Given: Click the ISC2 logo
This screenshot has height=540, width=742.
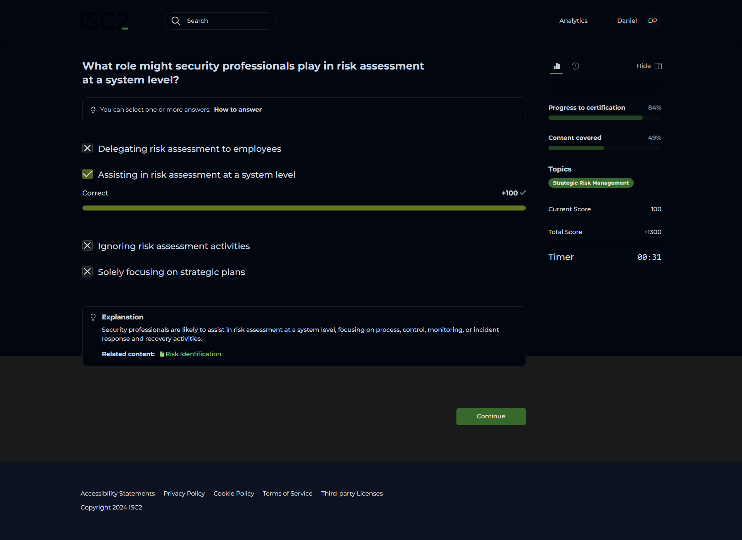Looking at the screenshot, I should [104, 21].
